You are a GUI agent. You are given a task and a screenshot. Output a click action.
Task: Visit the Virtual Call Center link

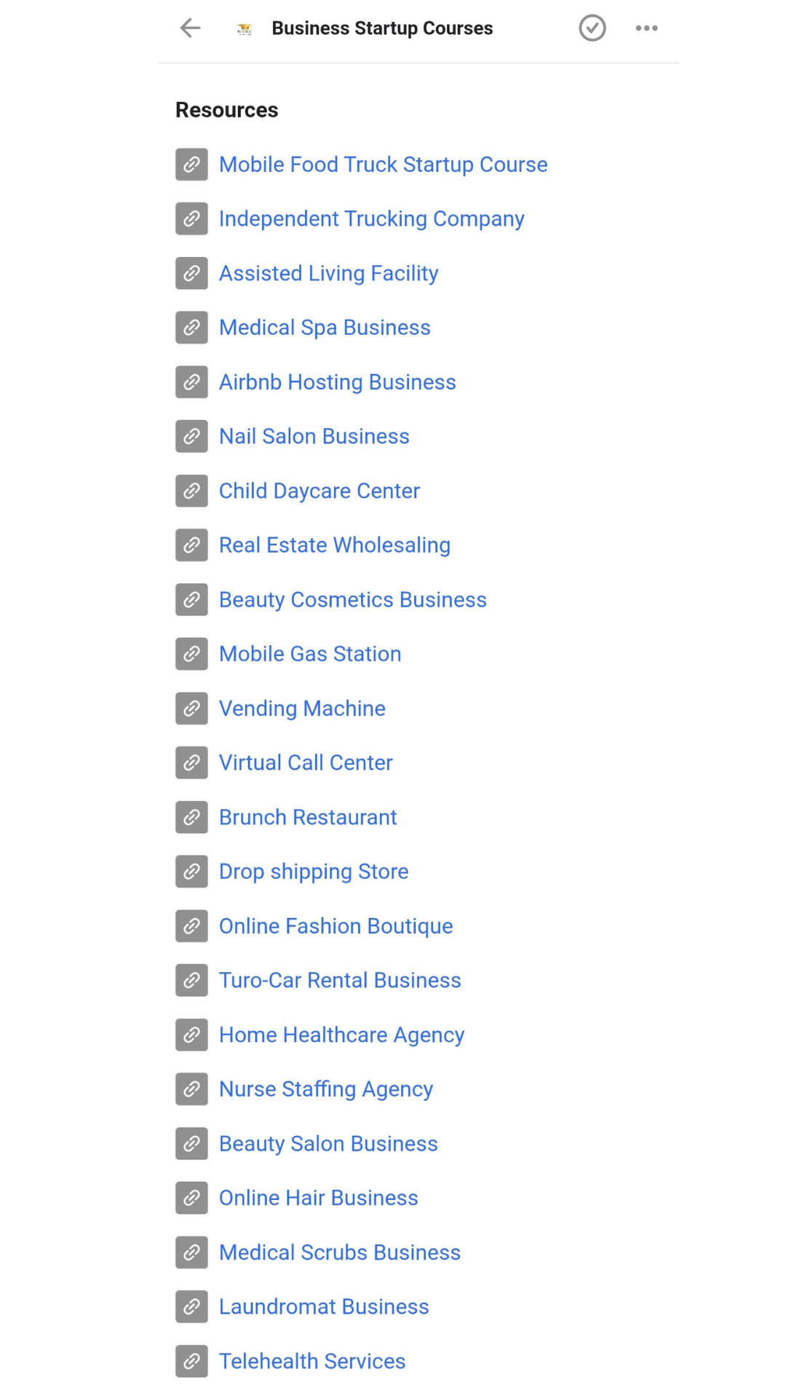click(306, 763)
